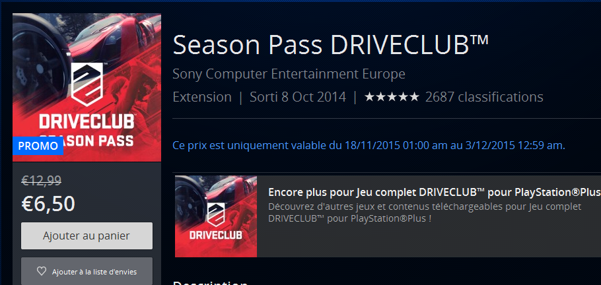
Task: Click the blue PROMO badge
Action: 38,146
